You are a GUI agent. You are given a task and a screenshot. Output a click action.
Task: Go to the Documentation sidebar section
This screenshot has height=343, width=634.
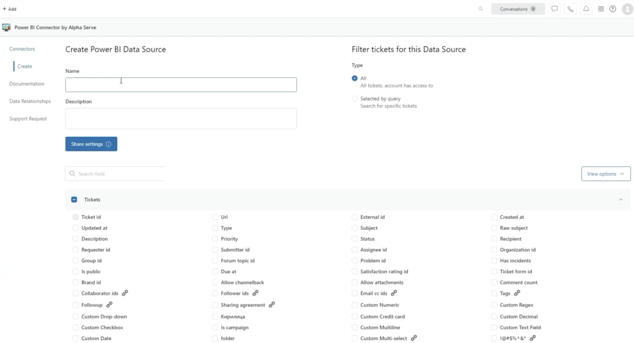[26, 83]
